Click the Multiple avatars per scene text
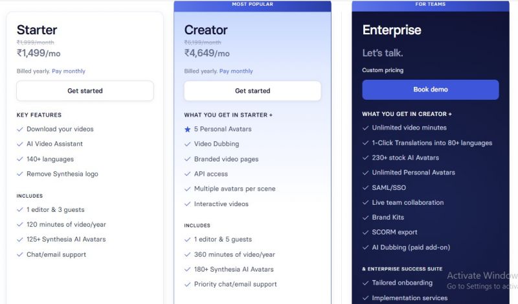The image size is (518, 304). [x=235, y=189]
